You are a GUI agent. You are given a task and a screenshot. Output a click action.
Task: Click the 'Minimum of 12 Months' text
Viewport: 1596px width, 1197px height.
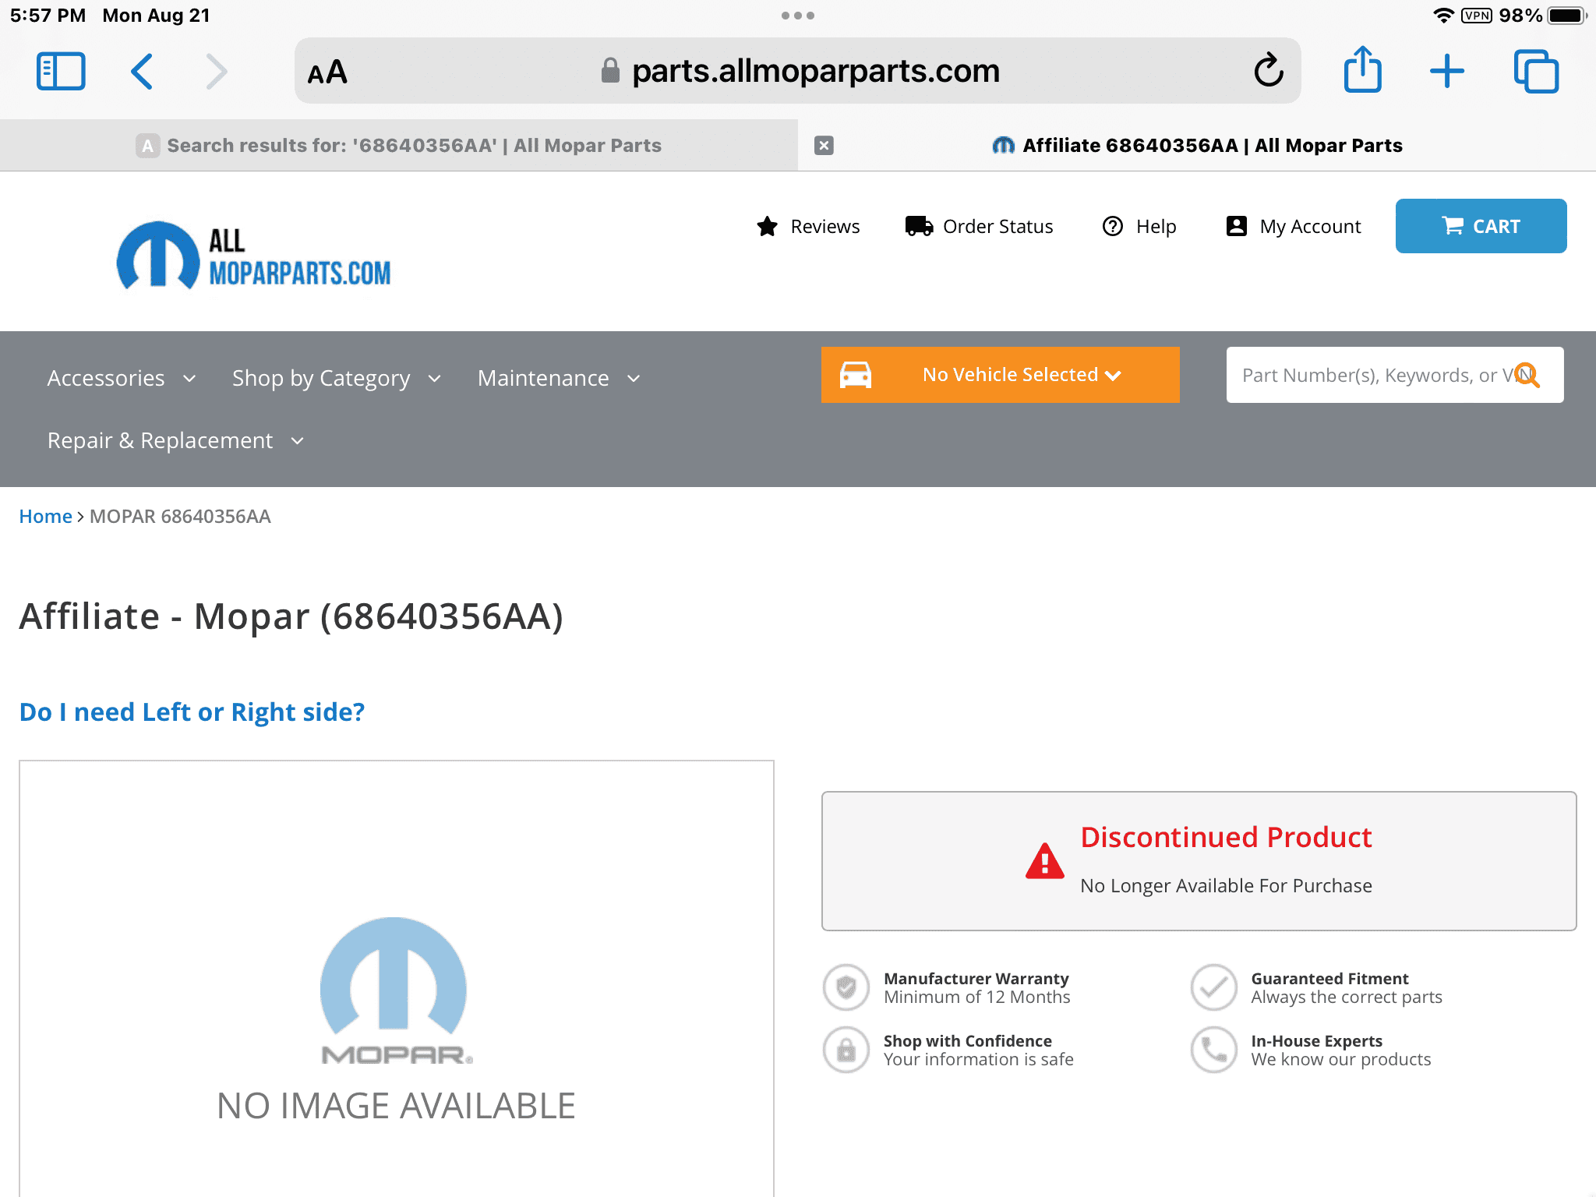pyautogui.click(x=977, y=997)
